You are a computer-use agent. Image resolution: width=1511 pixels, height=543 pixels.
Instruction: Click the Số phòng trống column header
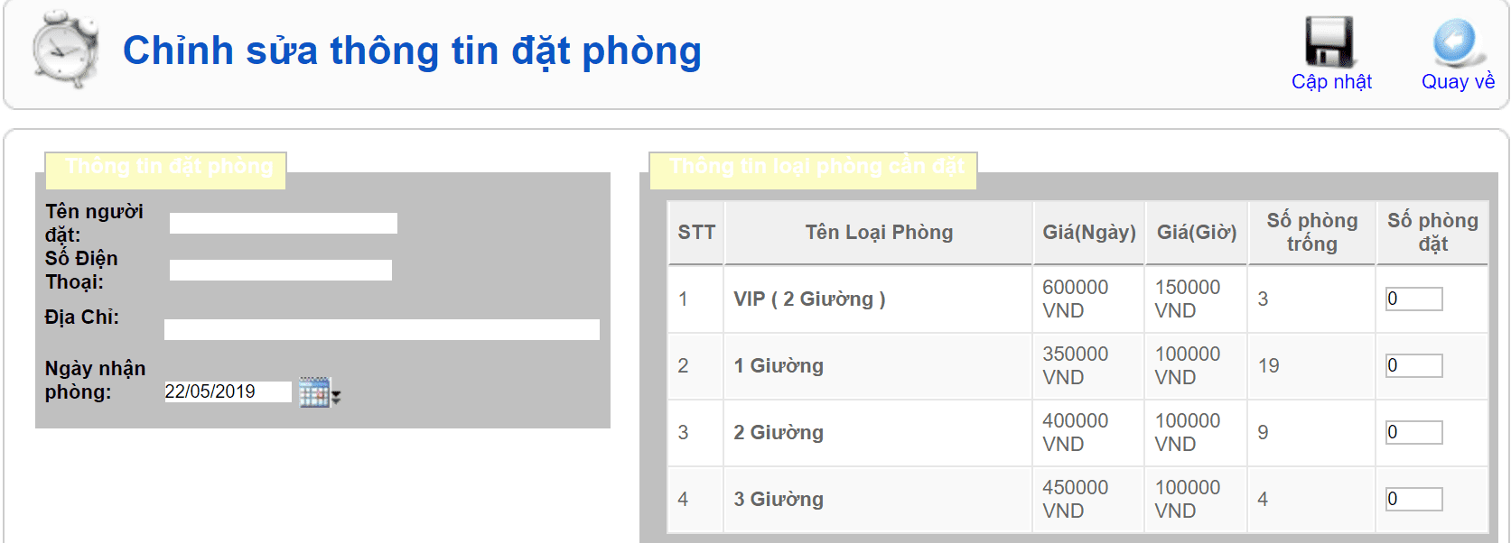1311,233
